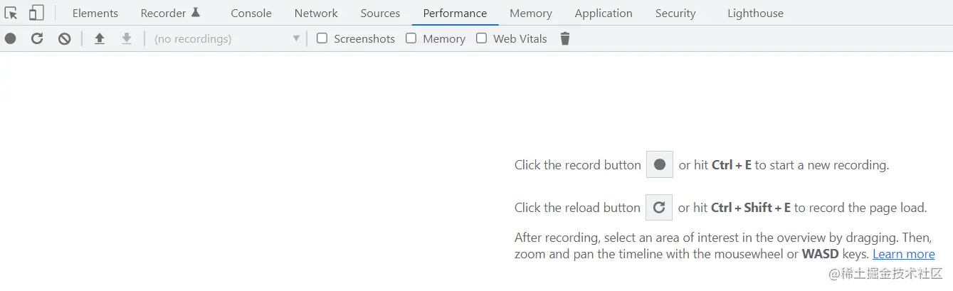Switch to the Elements tab

pyautogui.click(x=95, y=13)
